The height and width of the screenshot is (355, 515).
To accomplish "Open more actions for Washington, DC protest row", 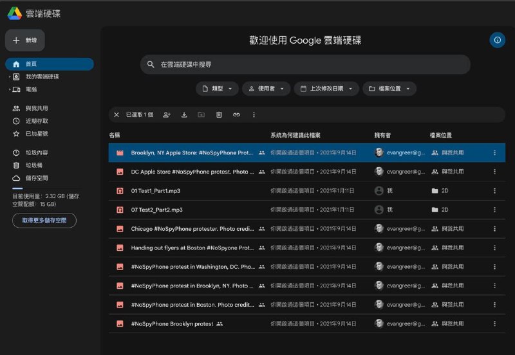I will point(494,267).
